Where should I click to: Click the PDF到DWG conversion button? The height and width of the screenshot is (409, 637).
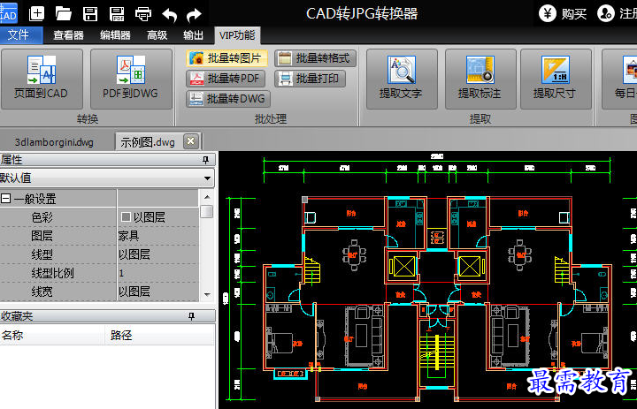click(132, 79)
